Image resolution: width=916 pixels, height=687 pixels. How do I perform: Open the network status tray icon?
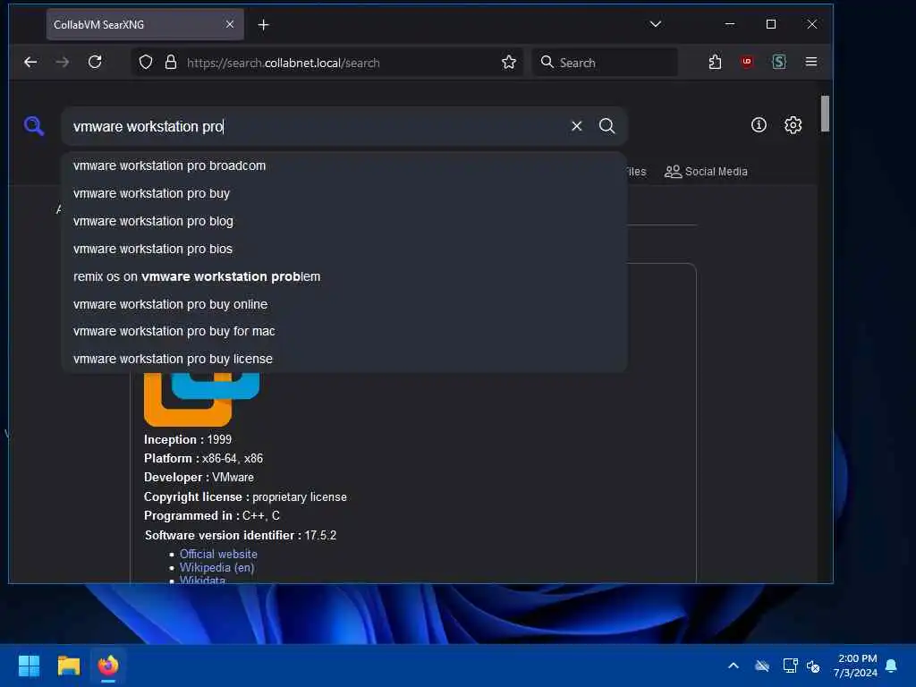[790, 666]
